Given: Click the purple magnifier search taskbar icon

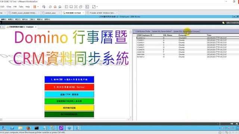Looking at the screenshot, I should [61, 128].
